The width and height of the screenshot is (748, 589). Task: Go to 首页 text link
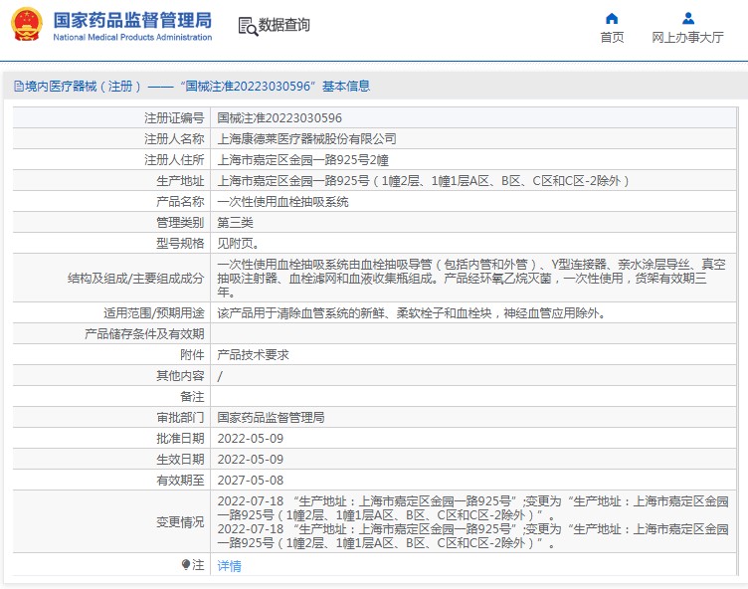(x=612, y=37)
